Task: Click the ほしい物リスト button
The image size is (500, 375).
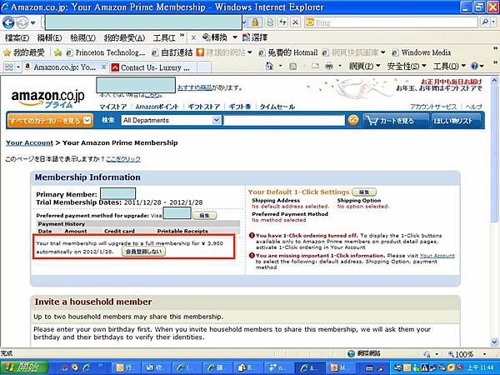Action: click(x=457, y=121)
